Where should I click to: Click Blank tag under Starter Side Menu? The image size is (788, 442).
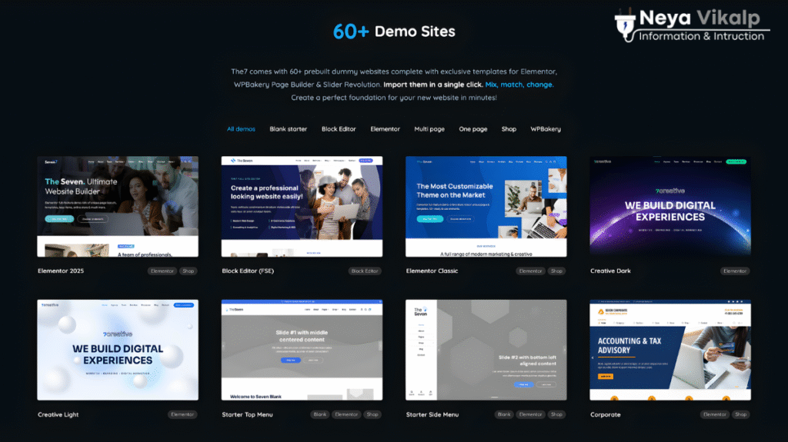point(504,414)
